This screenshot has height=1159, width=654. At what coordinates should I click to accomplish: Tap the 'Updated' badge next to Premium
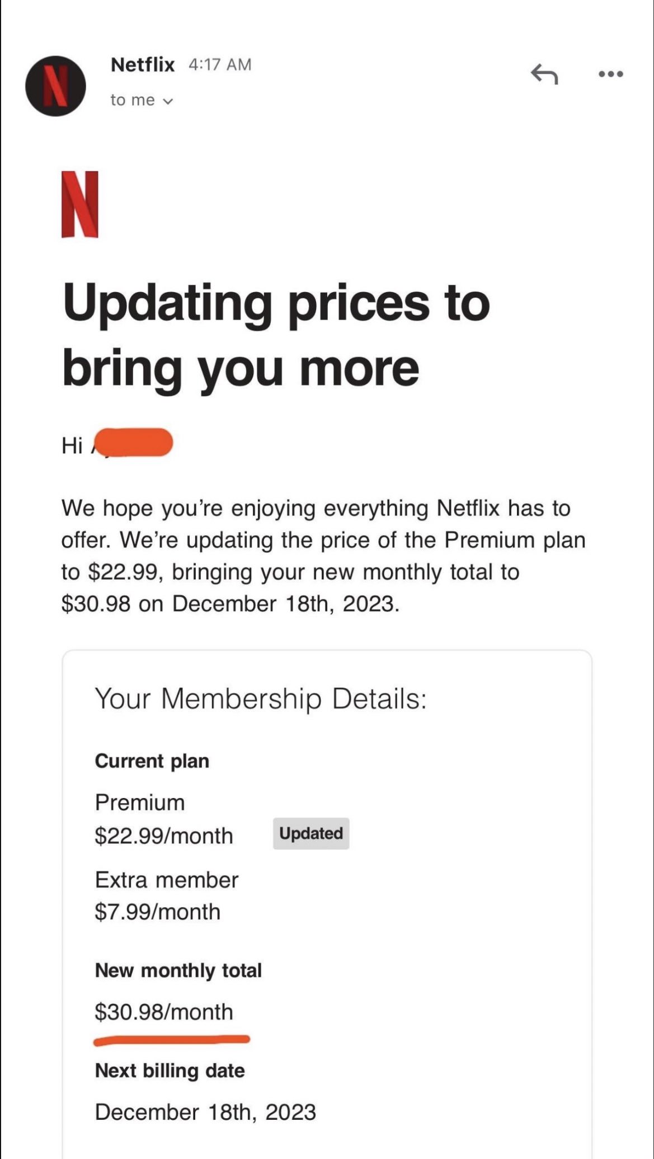click(311, 833)
